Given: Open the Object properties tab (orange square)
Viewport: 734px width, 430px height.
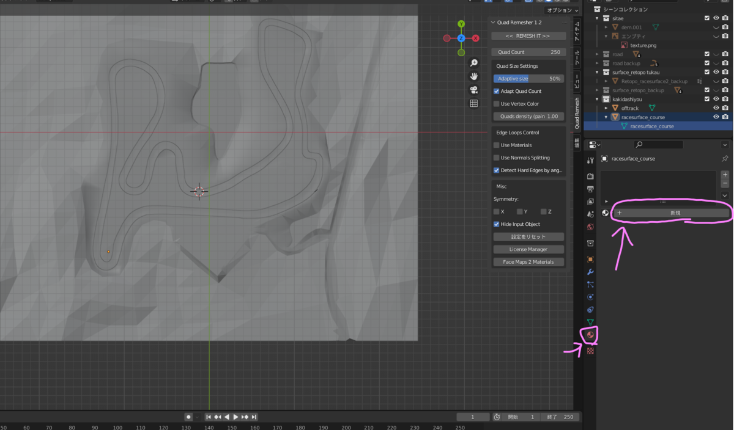Looking at the screenshot, I should (x=590, y=259).
